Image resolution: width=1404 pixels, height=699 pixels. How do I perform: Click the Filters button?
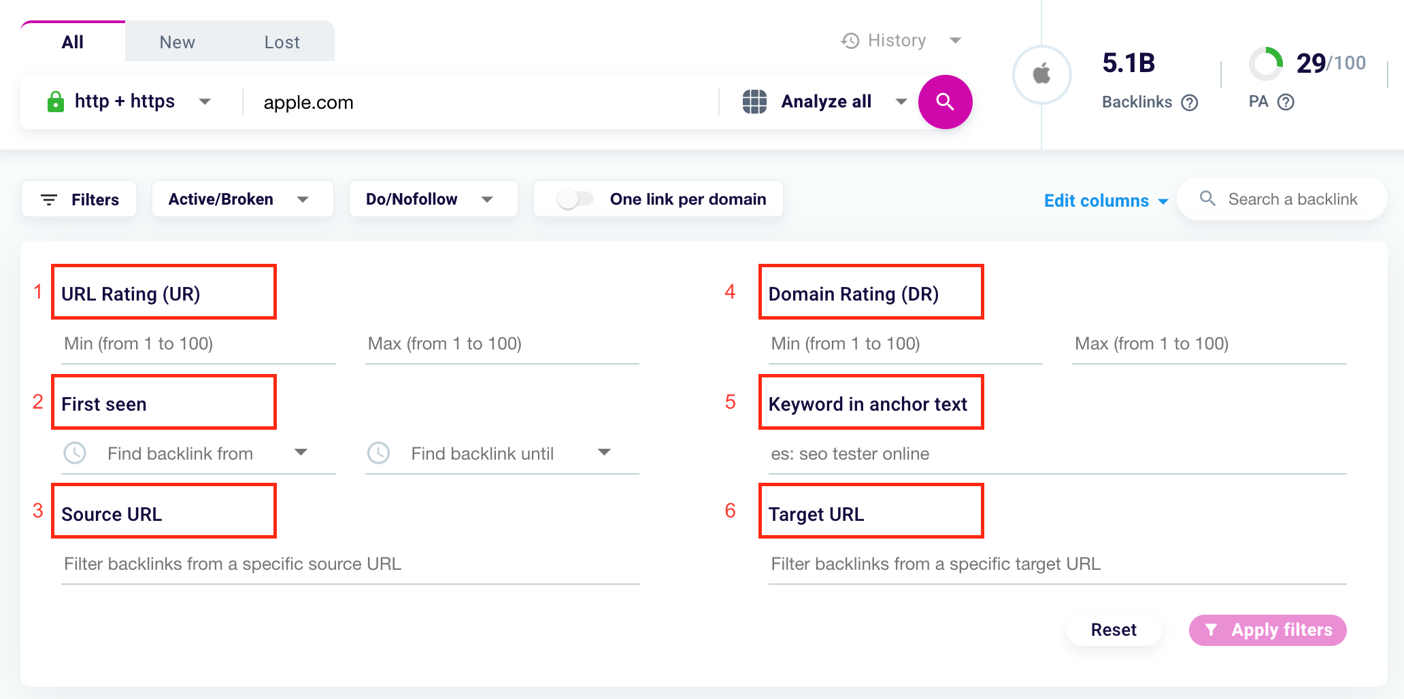point(79,199)
